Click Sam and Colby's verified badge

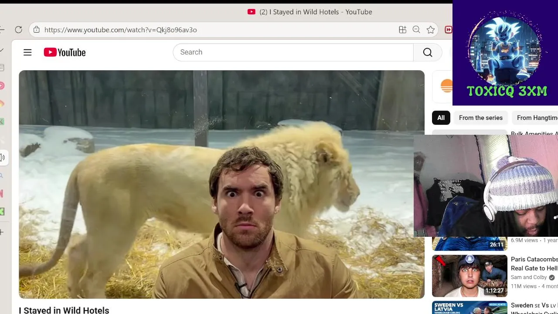tap(552, 277)
